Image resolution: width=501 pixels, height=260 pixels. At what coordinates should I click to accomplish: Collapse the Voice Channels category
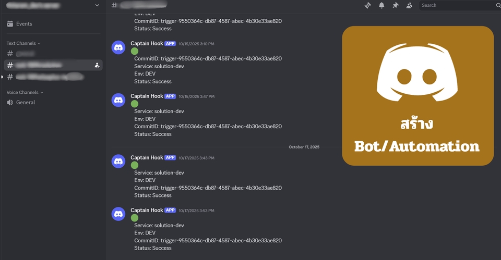coord(25,92)
